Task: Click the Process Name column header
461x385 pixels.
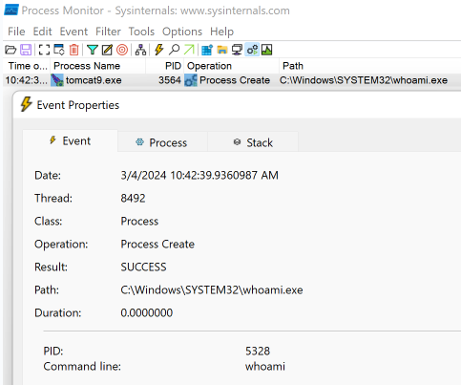Action: click(x=98, y=66)
